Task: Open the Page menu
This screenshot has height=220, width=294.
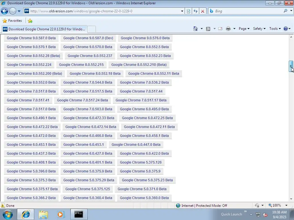Action: tap(244, 29)
